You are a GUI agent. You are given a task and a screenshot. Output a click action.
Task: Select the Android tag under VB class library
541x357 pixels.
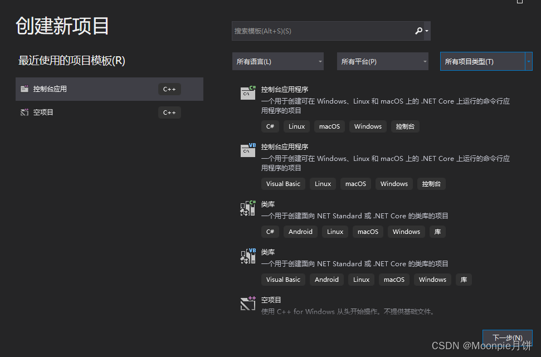click(x=326, y=280)
